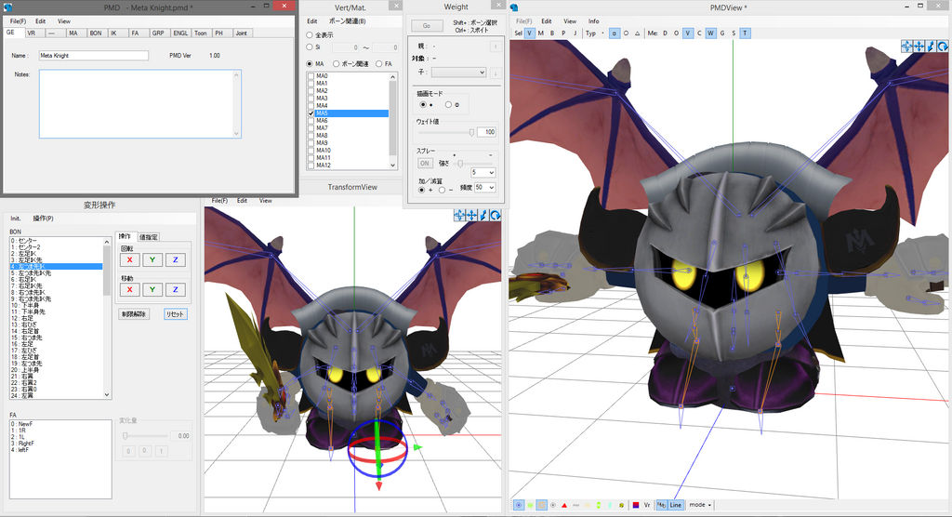Open the 頻度 dropdown showing 50
The width and height of the screenshot is (952, 517).
click(485, 188)
